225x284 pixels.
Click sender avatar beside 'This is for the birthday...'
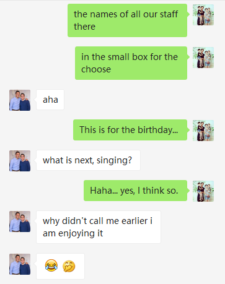(203, 131)
